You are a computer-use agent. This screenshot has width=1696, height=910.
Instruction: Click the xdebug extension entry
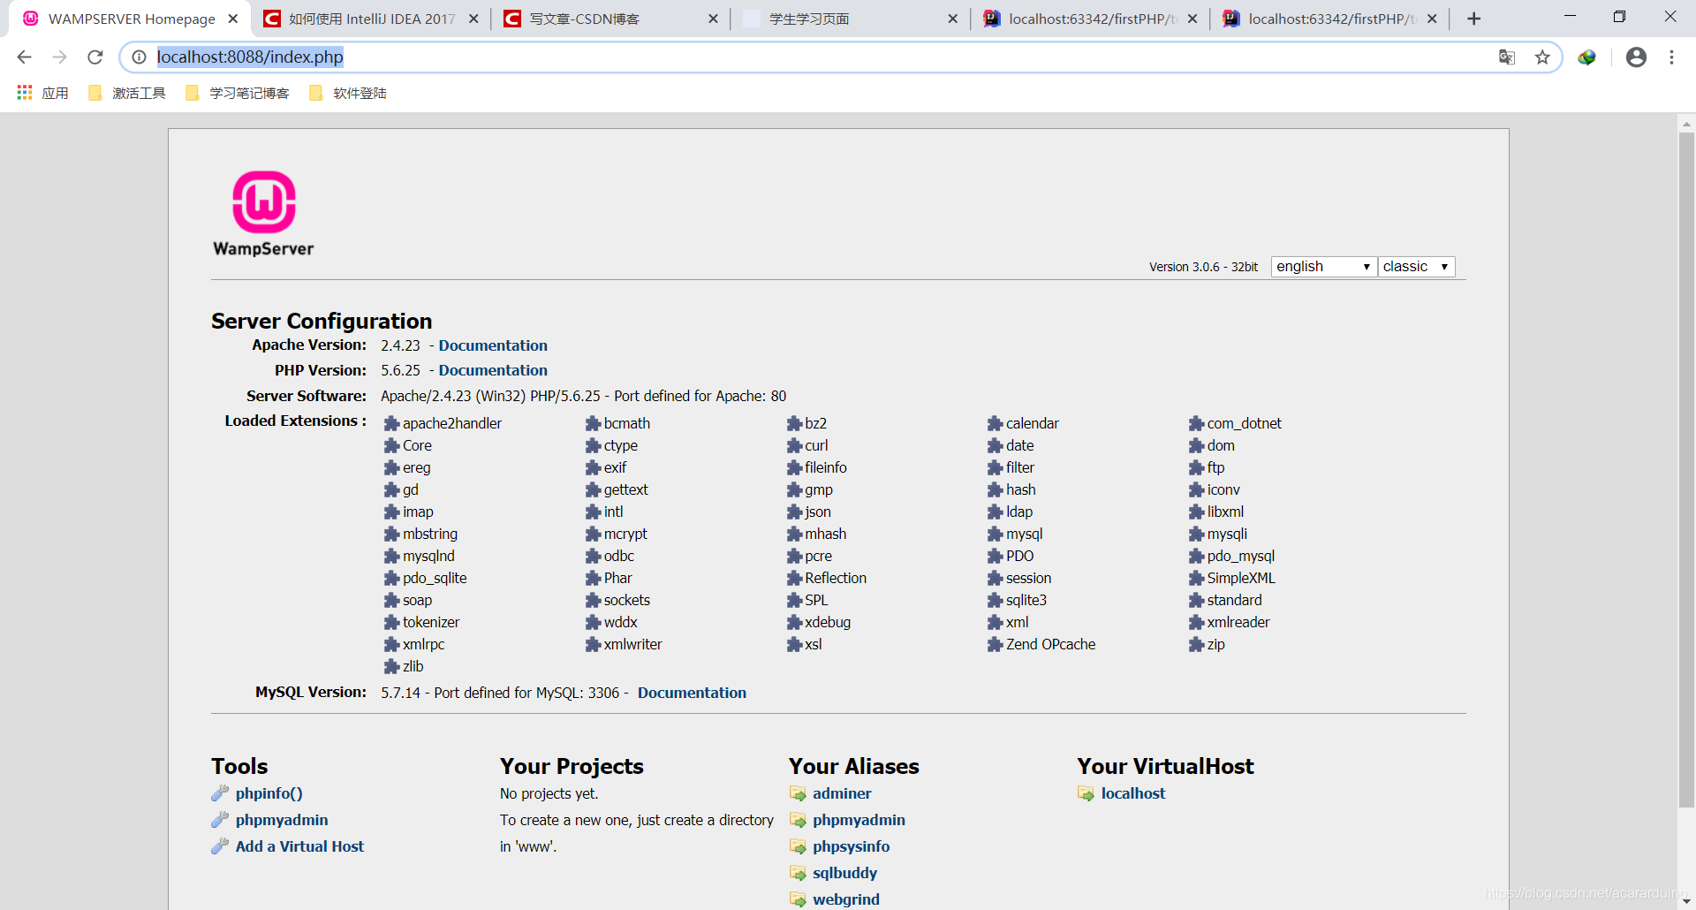click(x=819, y=623)
